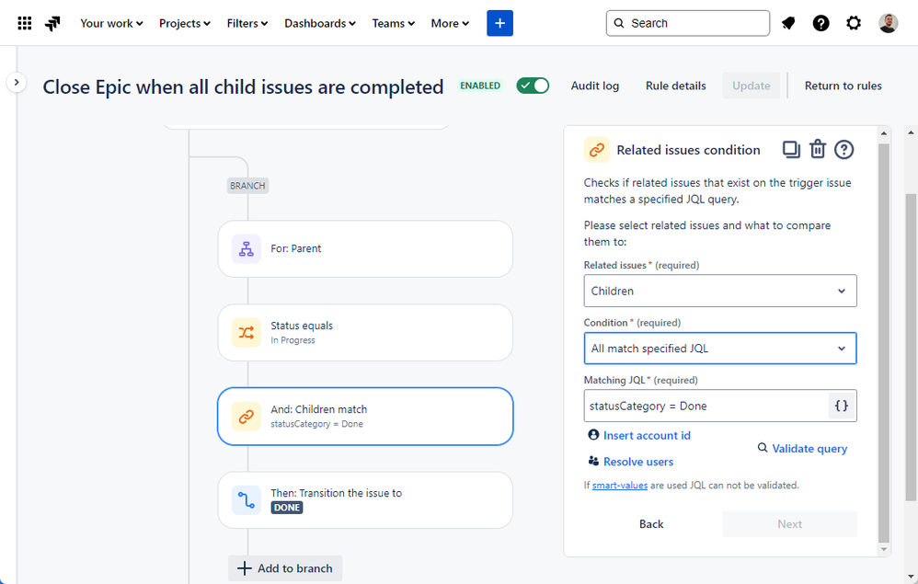Open the Dashboards menu

pos(320,23)
